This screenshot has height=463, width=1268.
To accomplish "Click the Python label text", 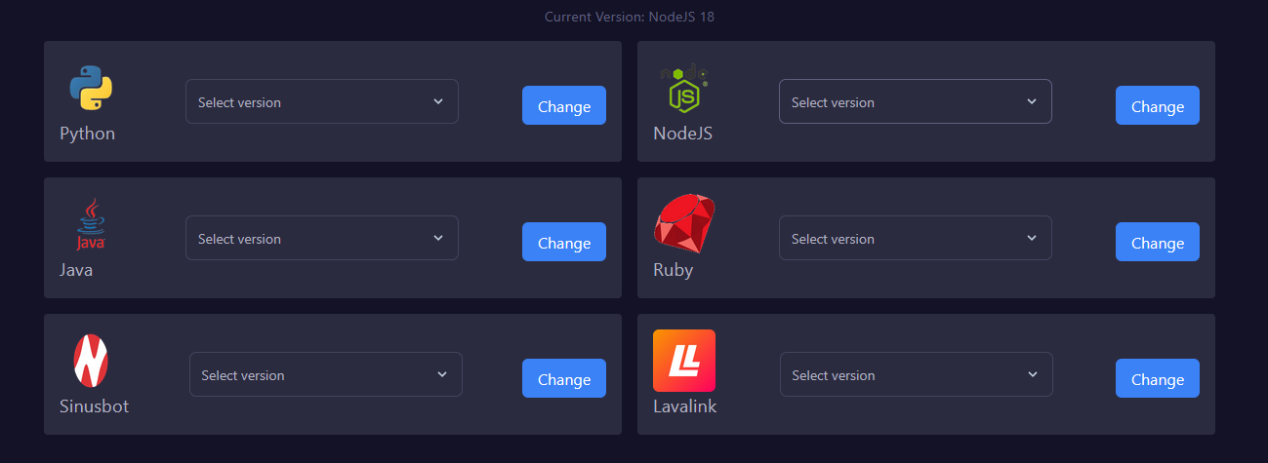I will 87,134.
